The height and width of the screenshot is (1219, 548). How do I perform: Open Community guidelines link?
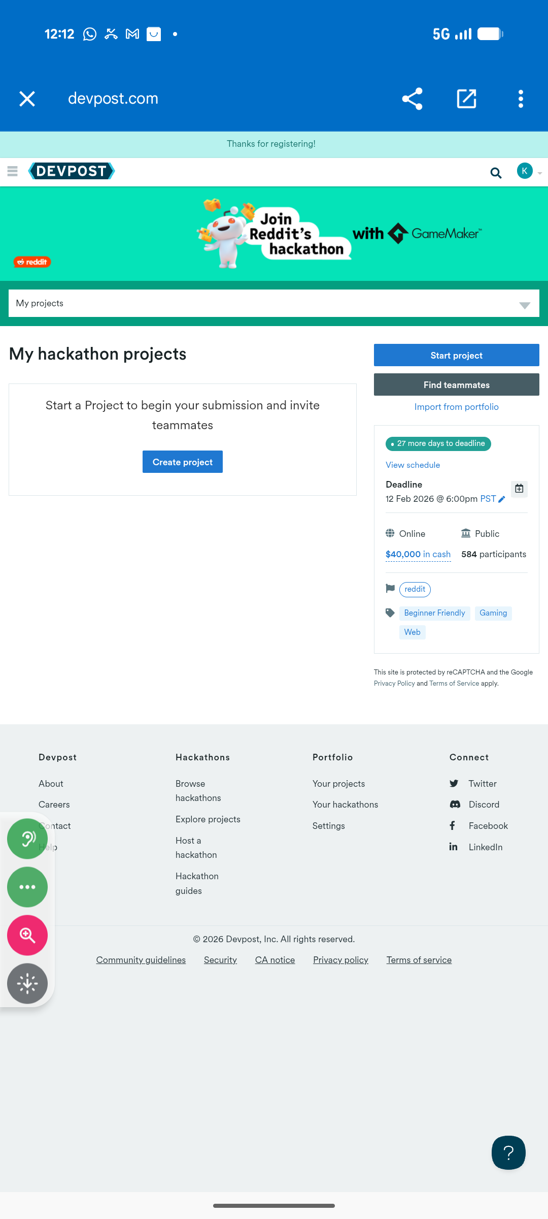141,960
